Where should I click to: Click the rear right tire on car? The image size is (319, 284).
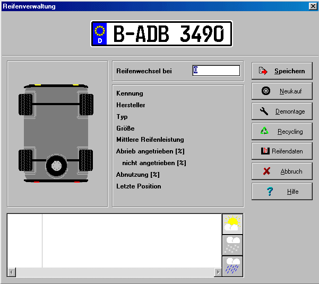click(86, 160)
